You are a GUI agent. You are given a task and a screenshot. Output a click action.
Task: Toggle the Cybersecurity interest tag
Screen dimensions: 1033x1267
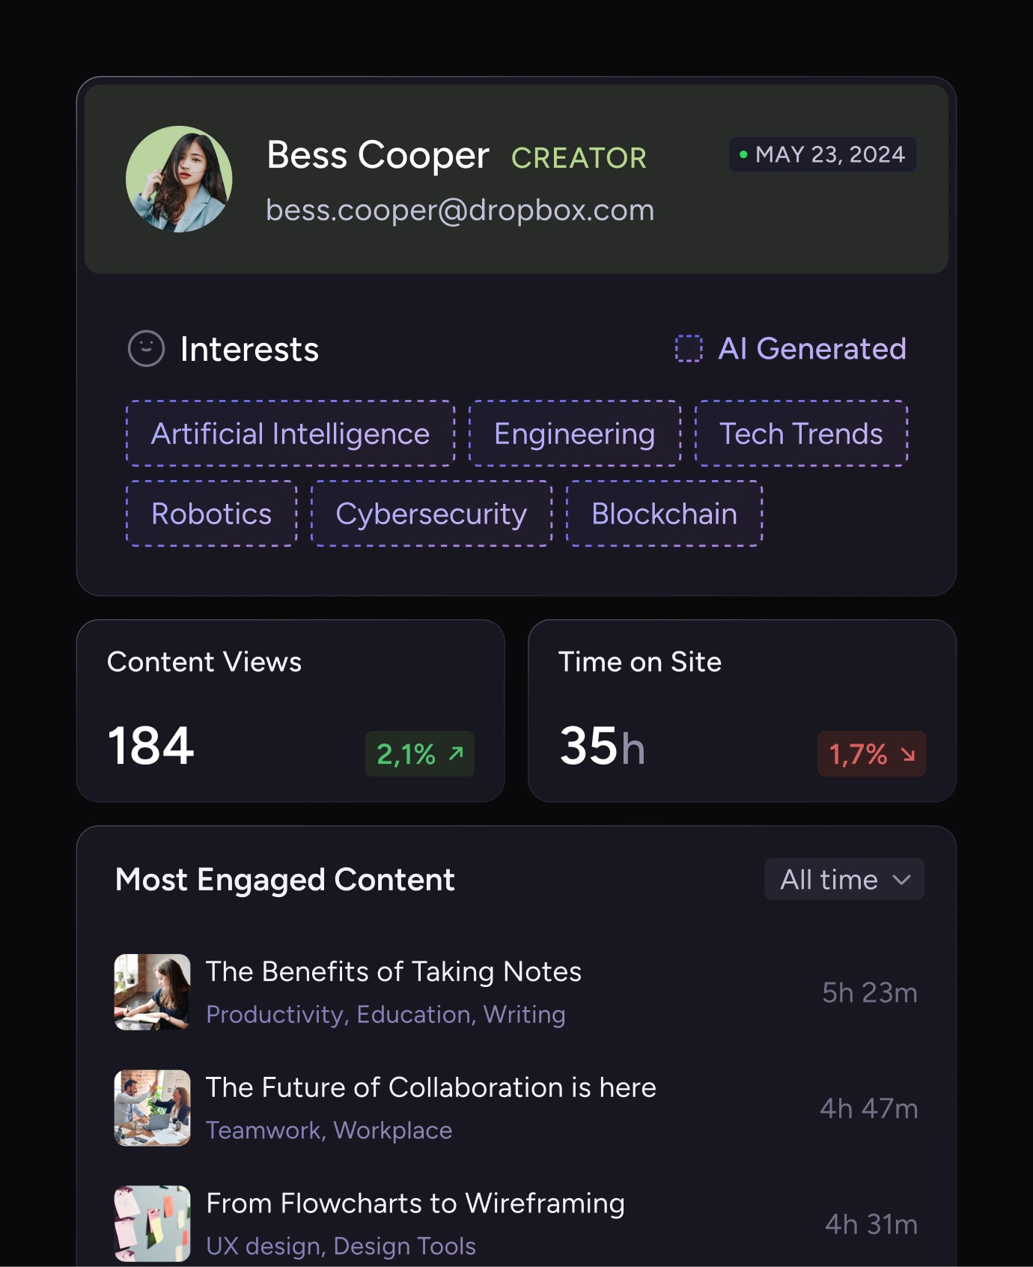(431, 514)
